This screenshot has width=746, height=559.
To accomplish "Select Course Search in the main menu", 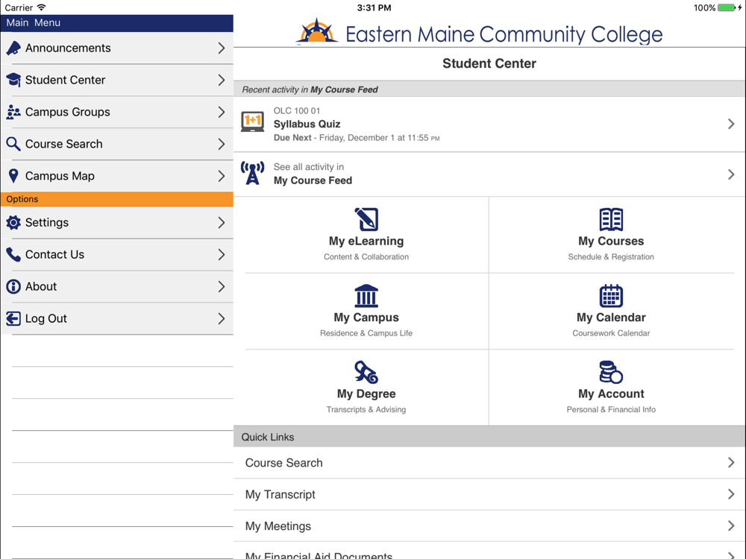I will [117, 144].
